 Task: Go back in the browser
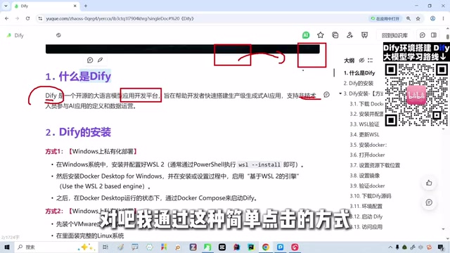pyautogui.click(x=6, y=18)
